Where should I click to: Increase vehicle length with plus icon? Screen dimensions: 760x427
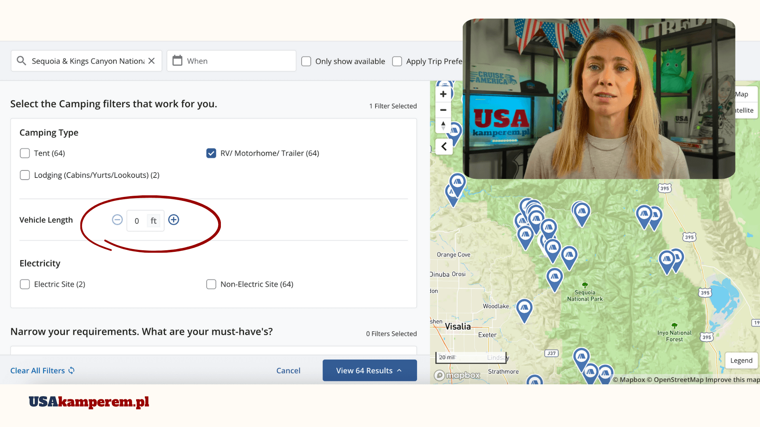(174, 220)
